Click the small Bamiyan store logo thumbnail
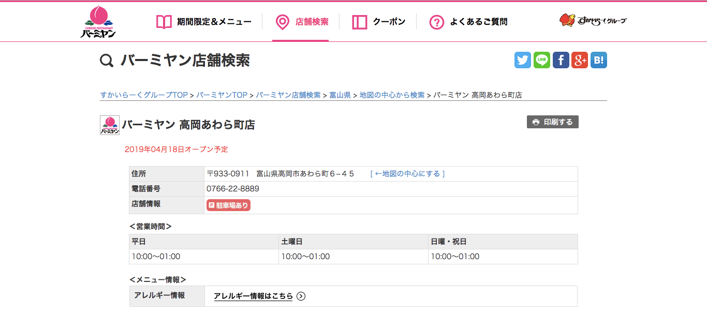 click(x=109, y=125)
